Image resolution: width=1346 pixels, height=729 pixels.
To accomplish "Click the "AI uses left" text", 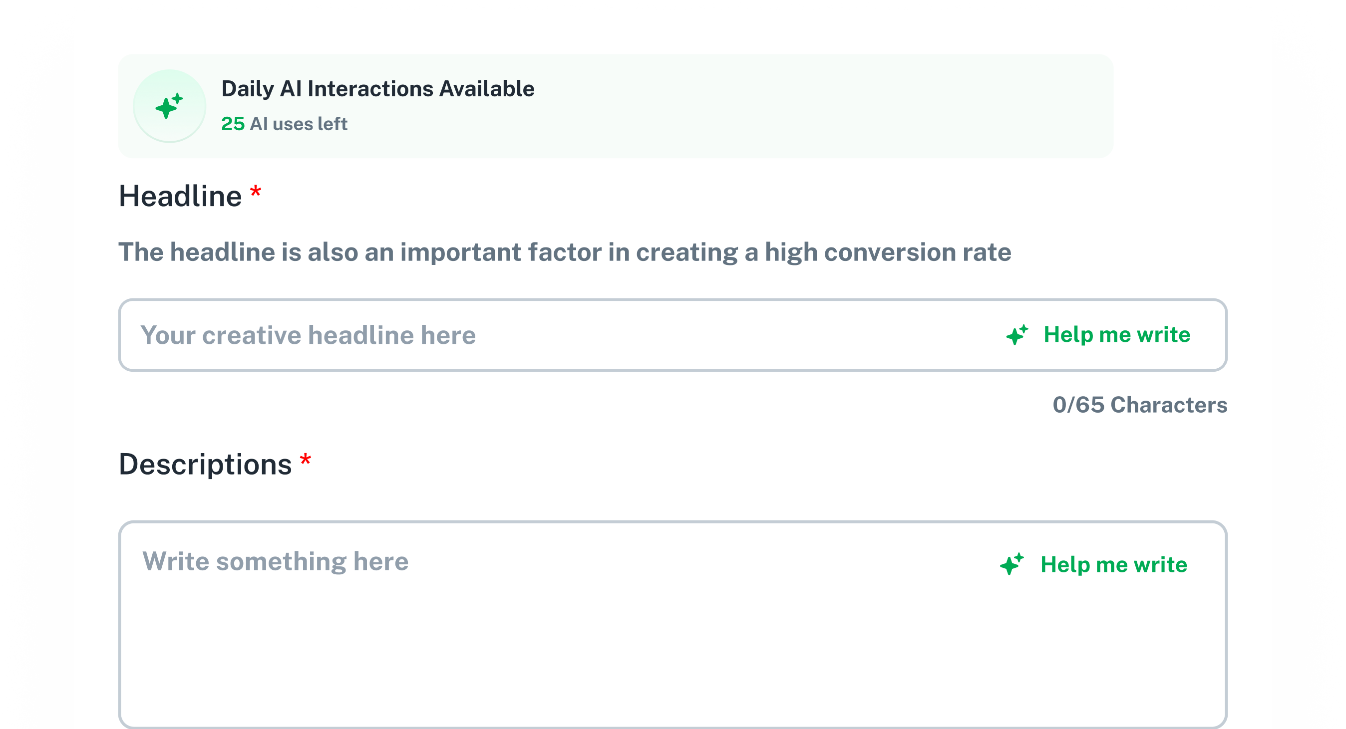I will pyautogui.click(x=299, y=124).
